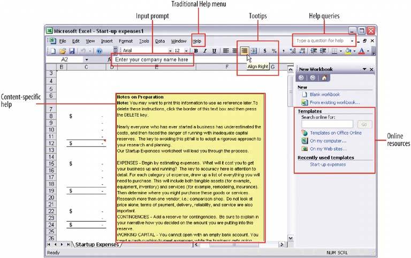411x258 pixels.
Task: Open the Font name dropdown showing Arial
Action: [170, 51]
